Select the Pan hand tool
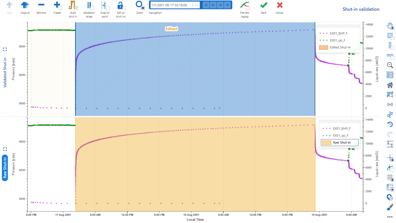Image resolution: width=396 pixels, height=223 pixels. click(x=390, y=26)
